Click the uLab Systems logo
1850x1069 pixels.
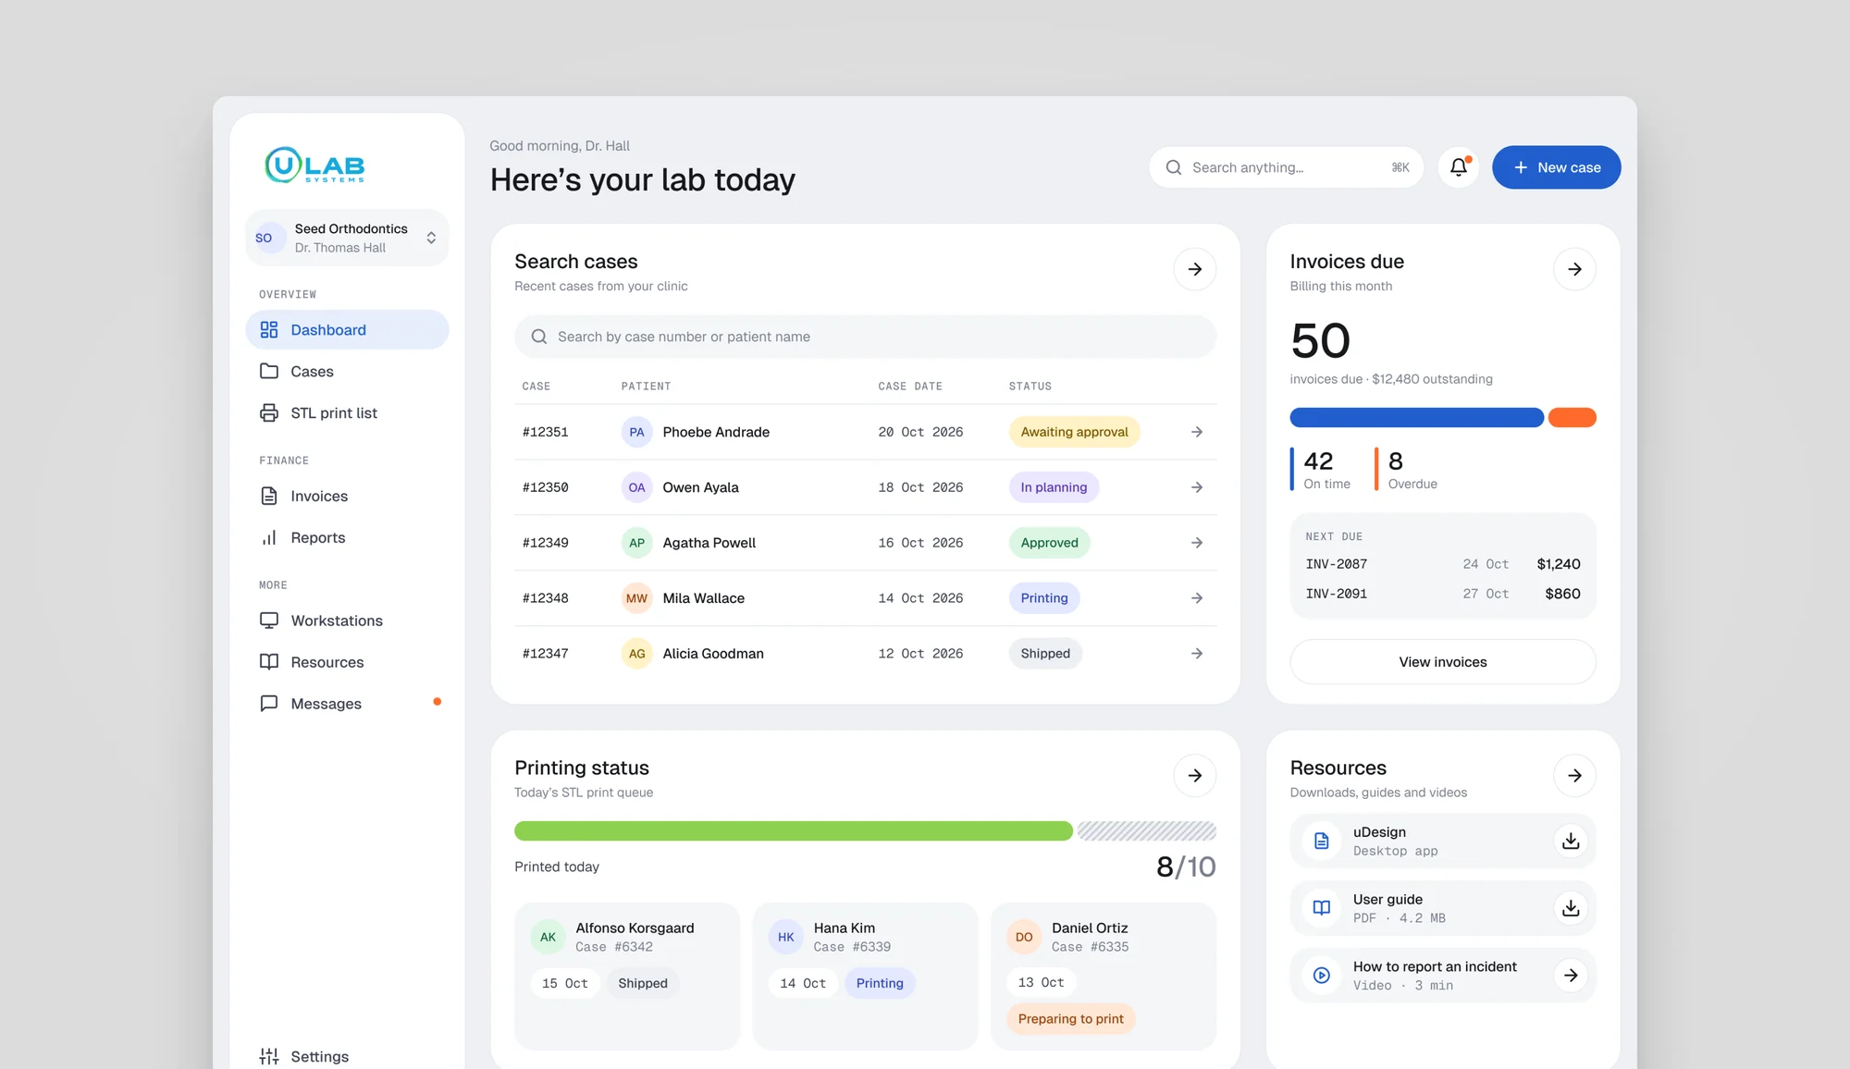pyautogui.click(x=314, y=165)
